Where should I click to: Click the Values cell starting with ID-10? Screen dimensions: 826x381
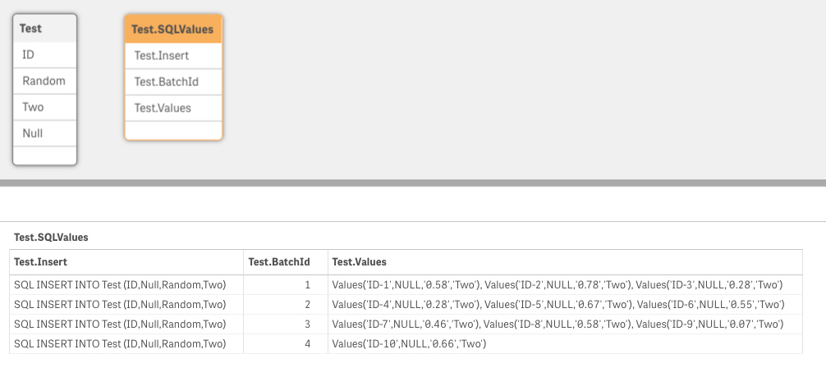(x=565, y=343)
